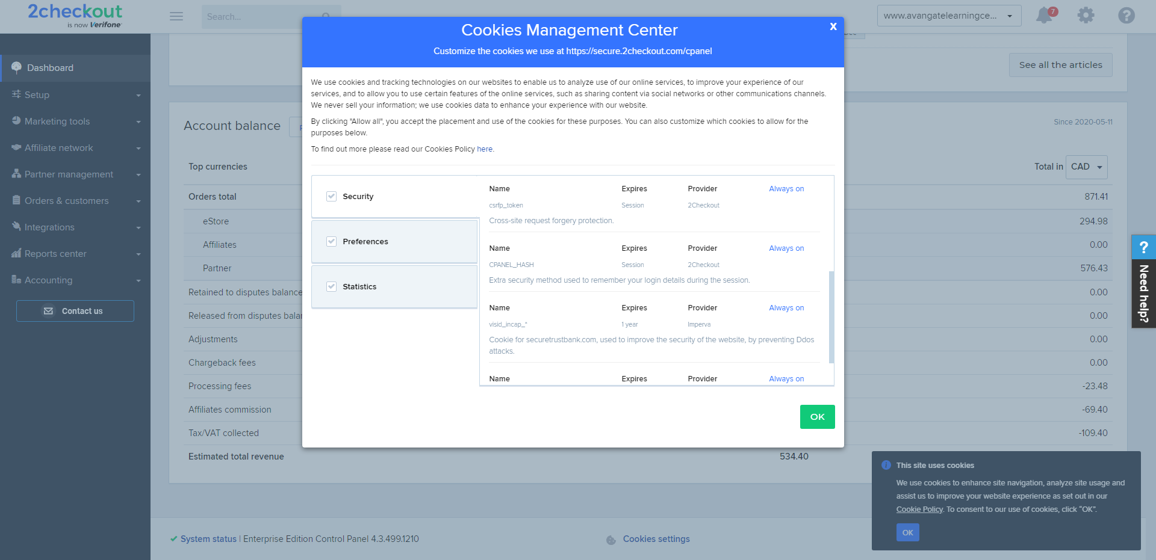Image resolution: width=1156 pixels, height=560 pixels.
Task: Click the Marketing tools pie icon
Action: (16, 121)
